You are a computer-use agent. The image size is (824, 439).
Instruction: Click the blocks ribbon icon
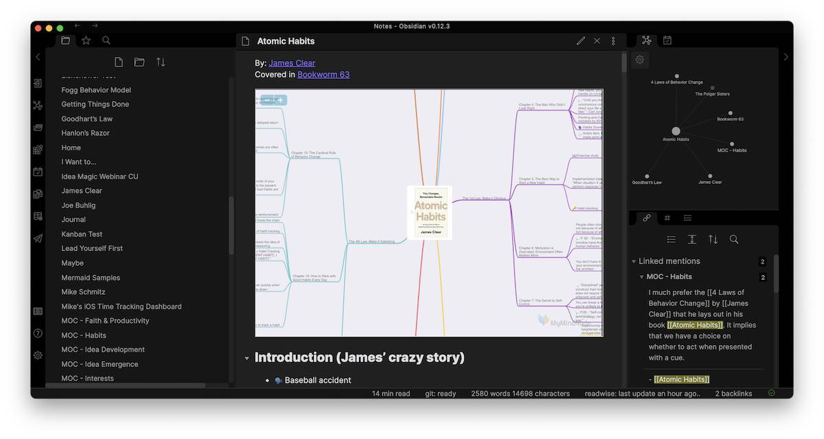click(38, 150)
